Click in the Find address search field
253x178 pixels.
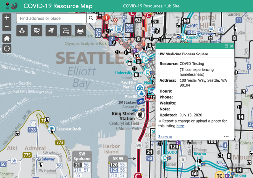tap(51, 18)
